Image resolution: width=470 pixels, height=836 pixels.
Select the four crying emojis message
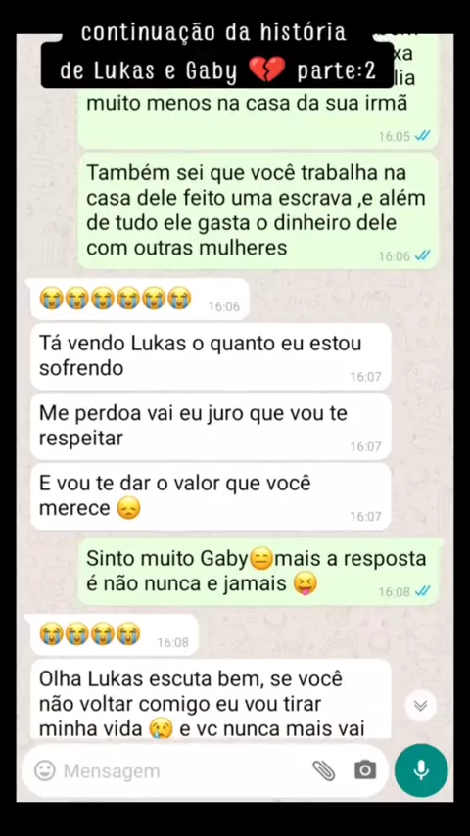tap(115, 634)
